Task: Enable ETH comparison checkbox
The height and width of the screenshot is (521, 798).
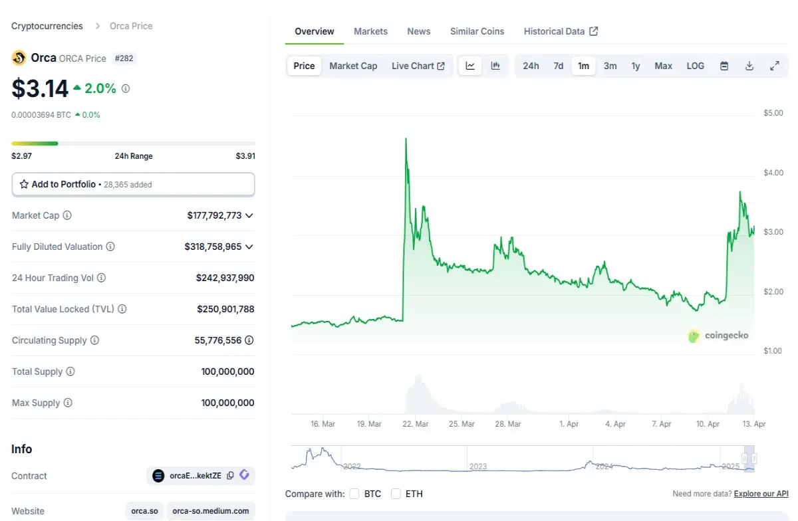Action: click(396, 494)
